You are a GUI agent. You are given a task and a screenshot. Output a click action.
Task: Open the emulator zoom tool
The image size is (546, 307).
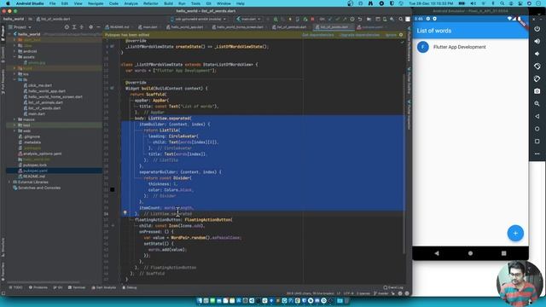click(x=537, y=104)
